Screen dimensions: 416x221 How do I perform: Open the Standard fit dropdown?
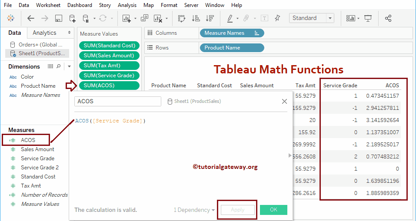[312, 18]
